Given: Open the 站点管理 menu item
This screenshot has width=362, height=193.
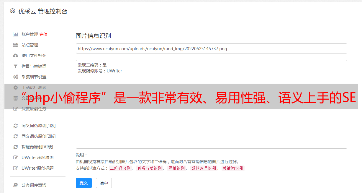Looking at the screenshot, I should tap(30, 45).
